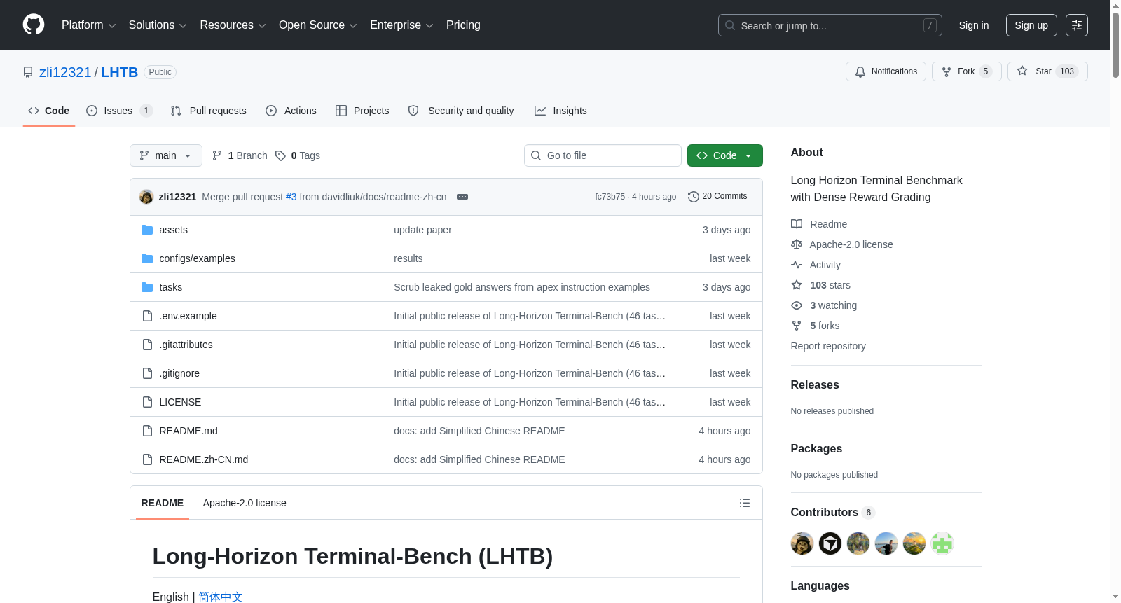Open the .gitignore file

(179, 373)
